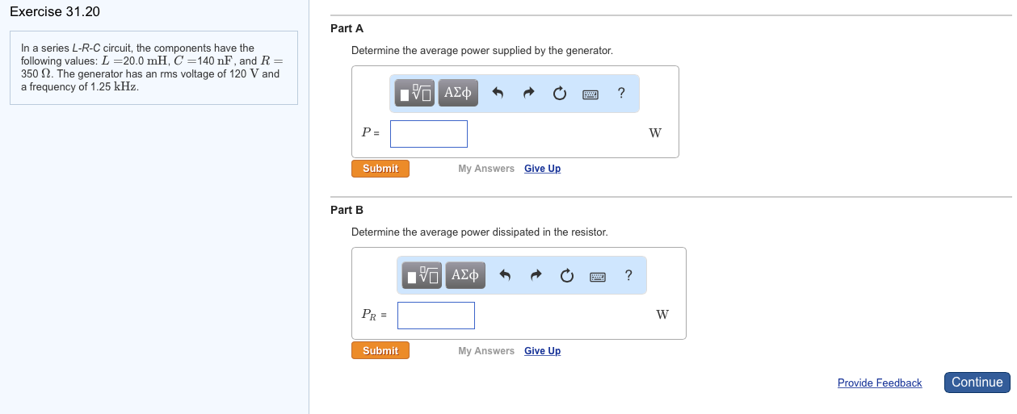
Task: Open help question mark in Part A
Action: pyautogui.click(x=620, y=93)
